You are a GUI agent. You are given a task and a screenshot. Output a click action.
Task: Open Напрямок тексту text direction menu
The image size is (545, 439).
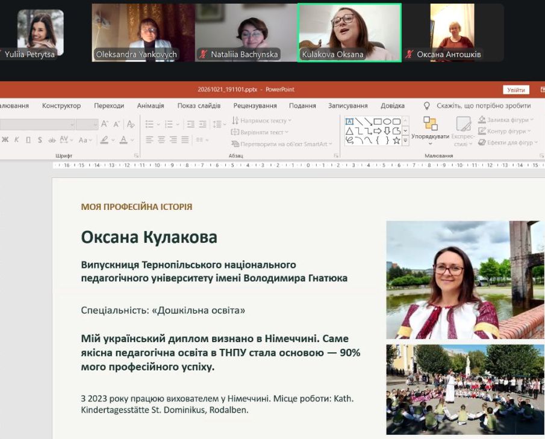(261, 120)
